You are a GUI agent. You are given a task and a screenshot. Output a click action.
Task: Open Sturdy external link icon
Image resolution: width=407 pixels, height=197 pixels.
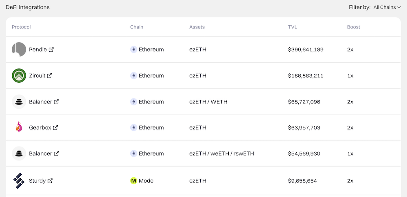tap(50, 180)
